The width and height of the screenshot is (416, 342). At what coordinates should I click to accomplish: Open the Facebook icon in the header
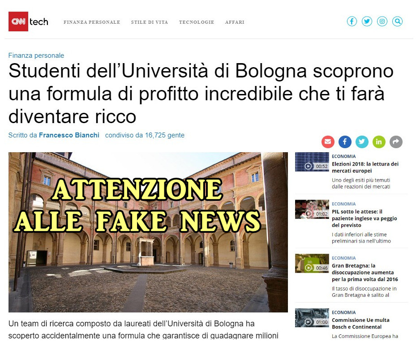352,21
